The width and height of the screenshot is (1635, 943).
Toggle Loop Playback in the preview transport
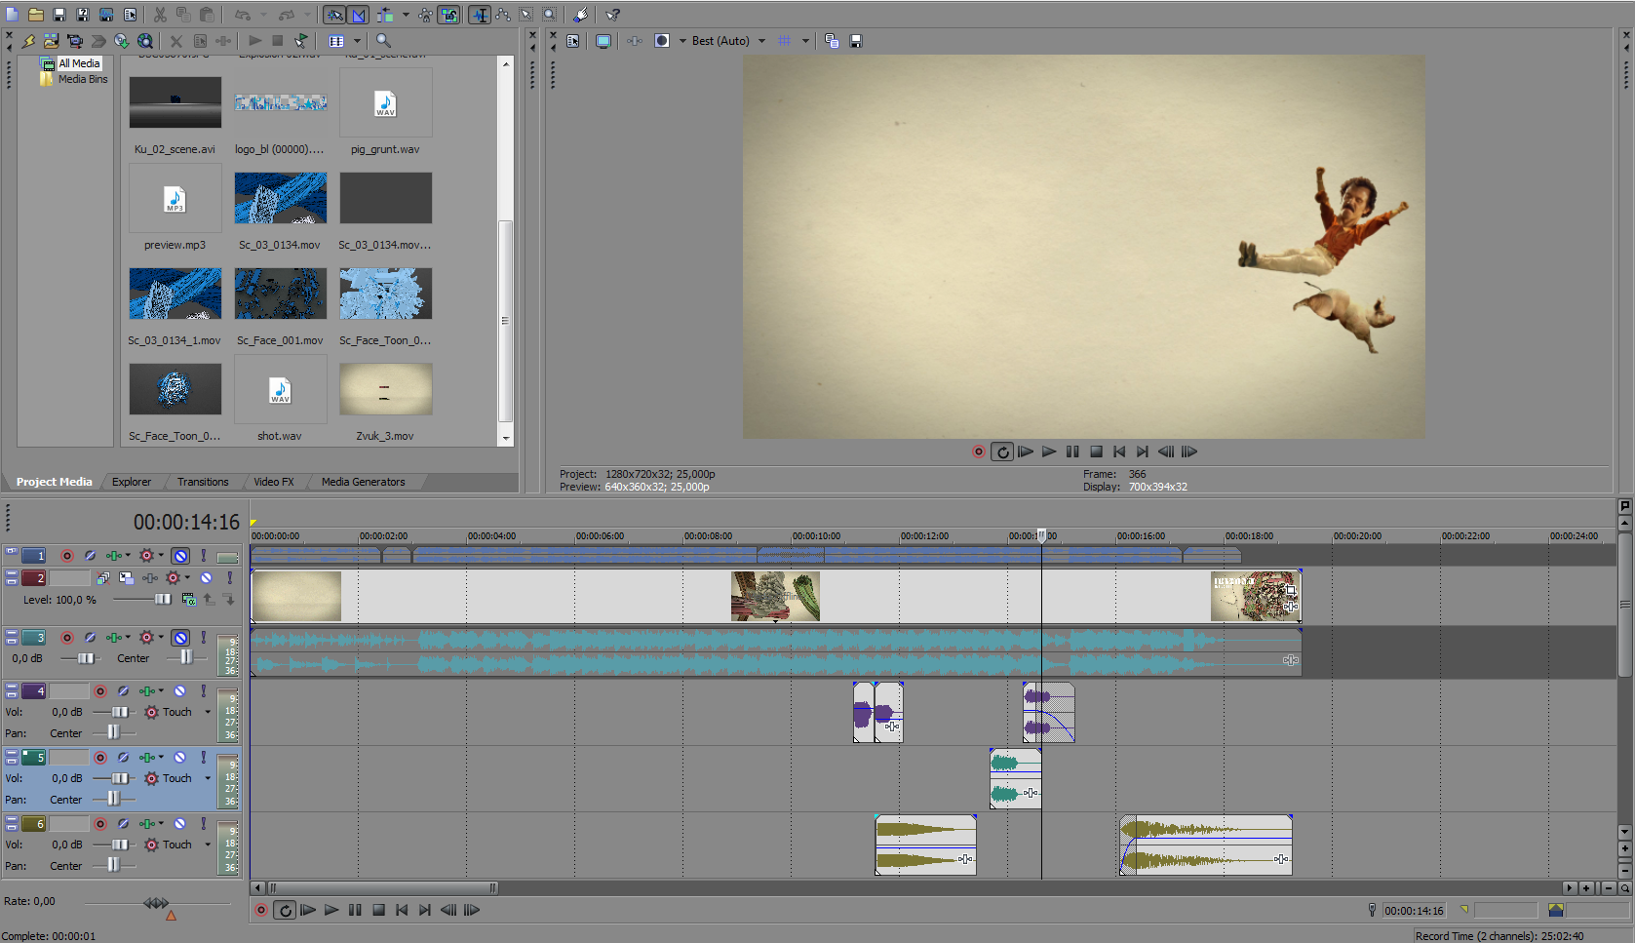tap(1002, 452)
